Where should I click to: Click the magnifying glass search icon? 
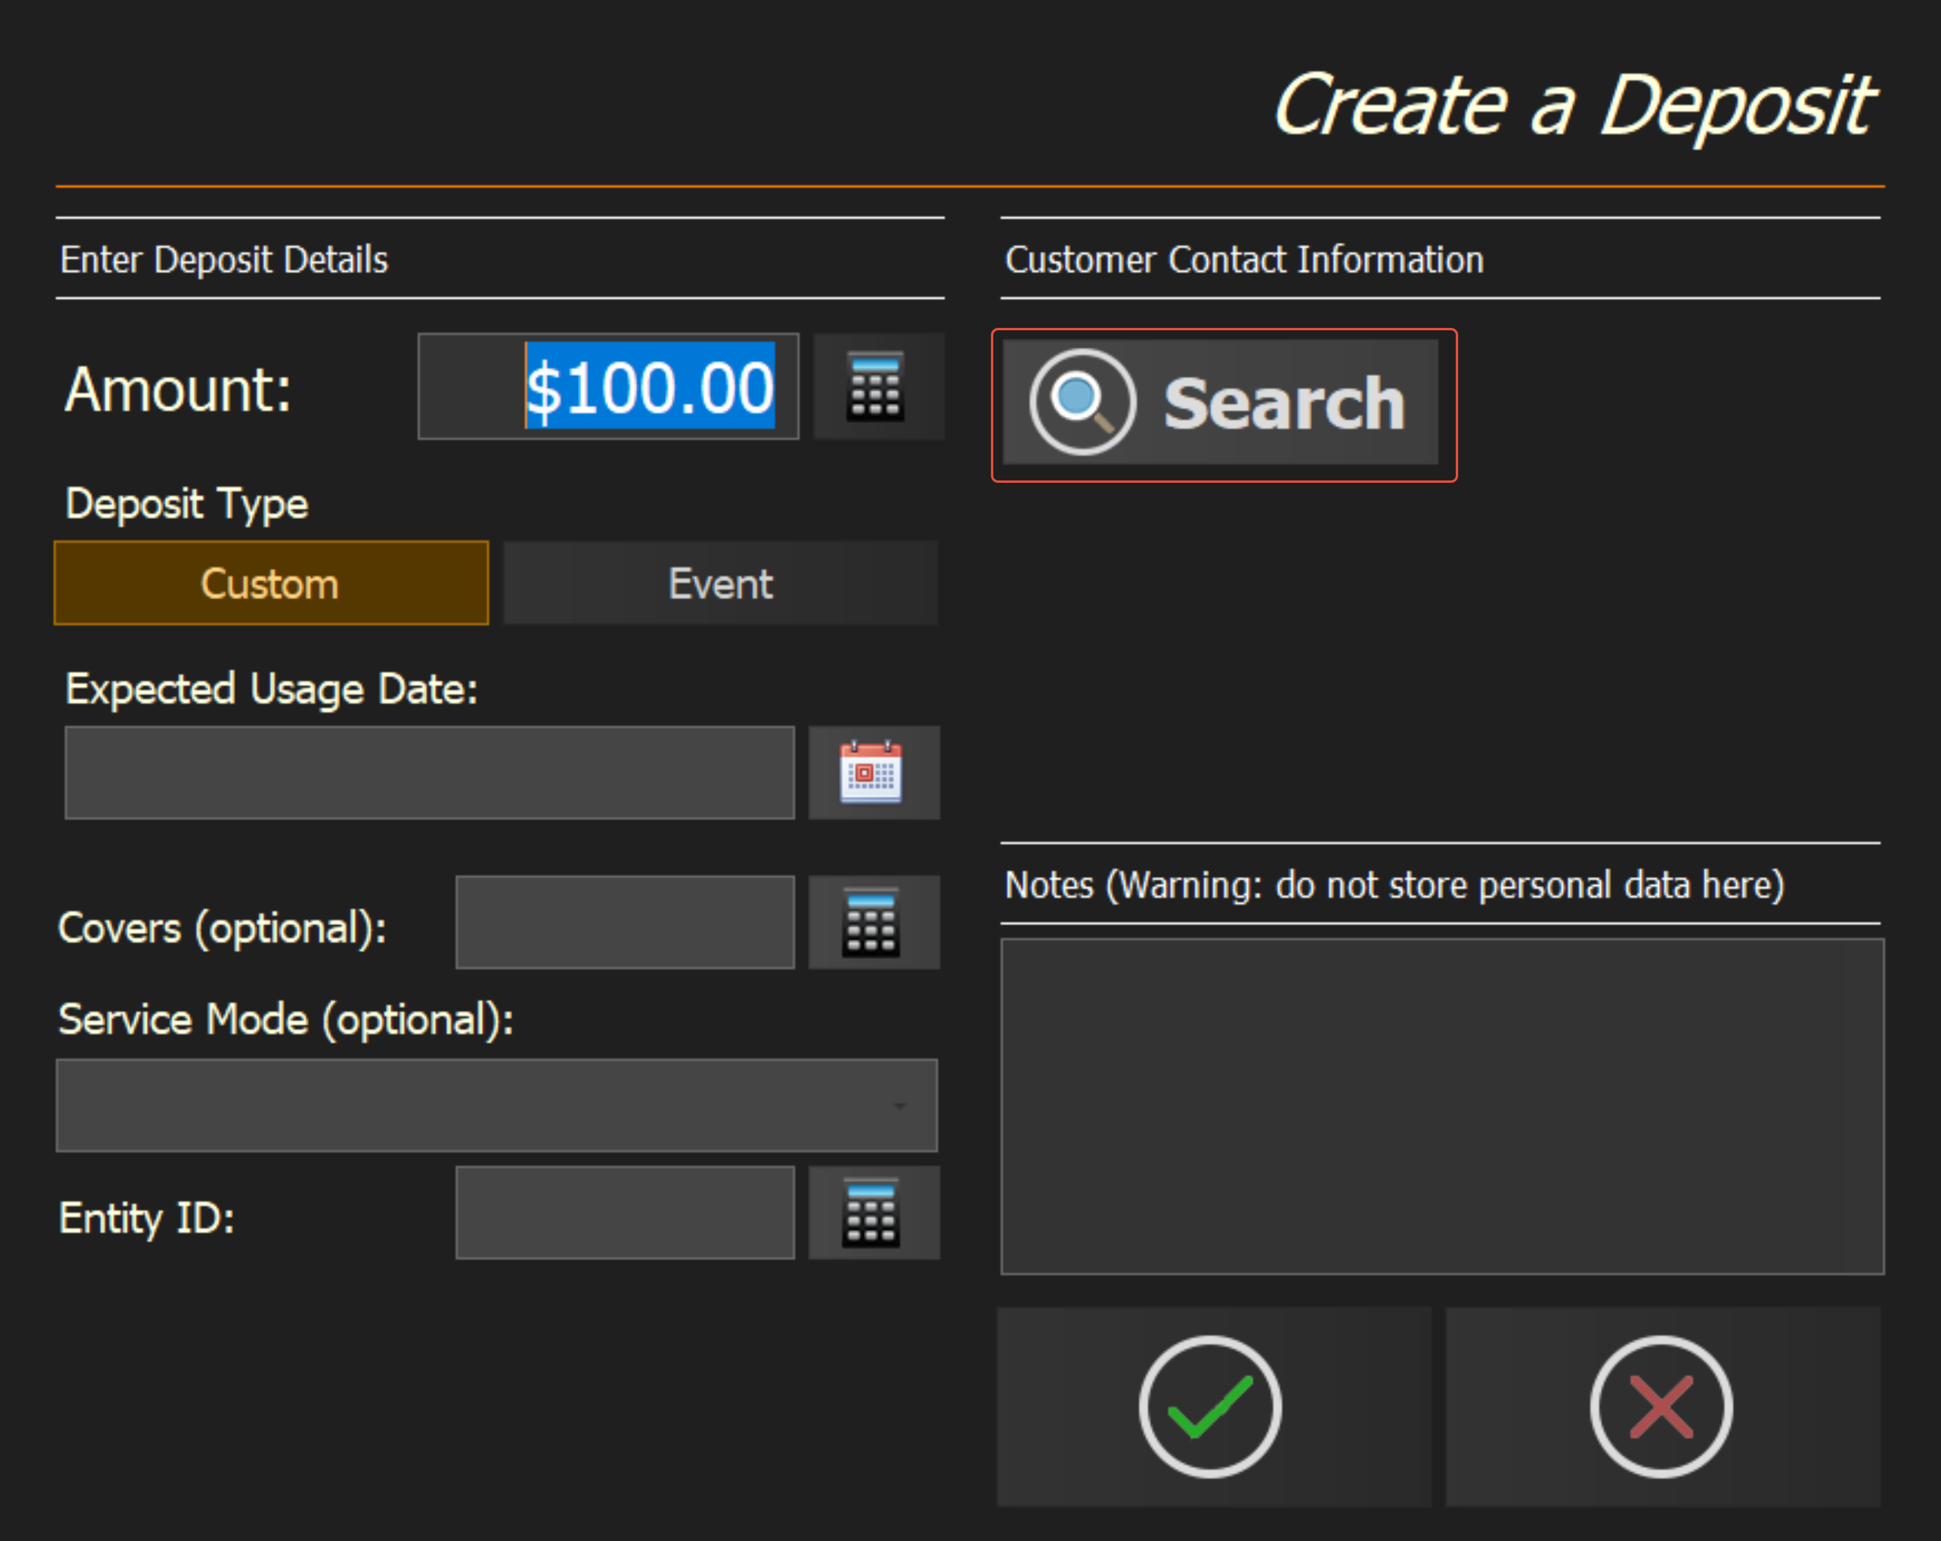tap(1082, 401)
